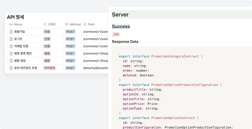Viewport: 252px width, 129px height.
Task: Open the page icon beside 회원가입
Action: (x=11, y=31)
